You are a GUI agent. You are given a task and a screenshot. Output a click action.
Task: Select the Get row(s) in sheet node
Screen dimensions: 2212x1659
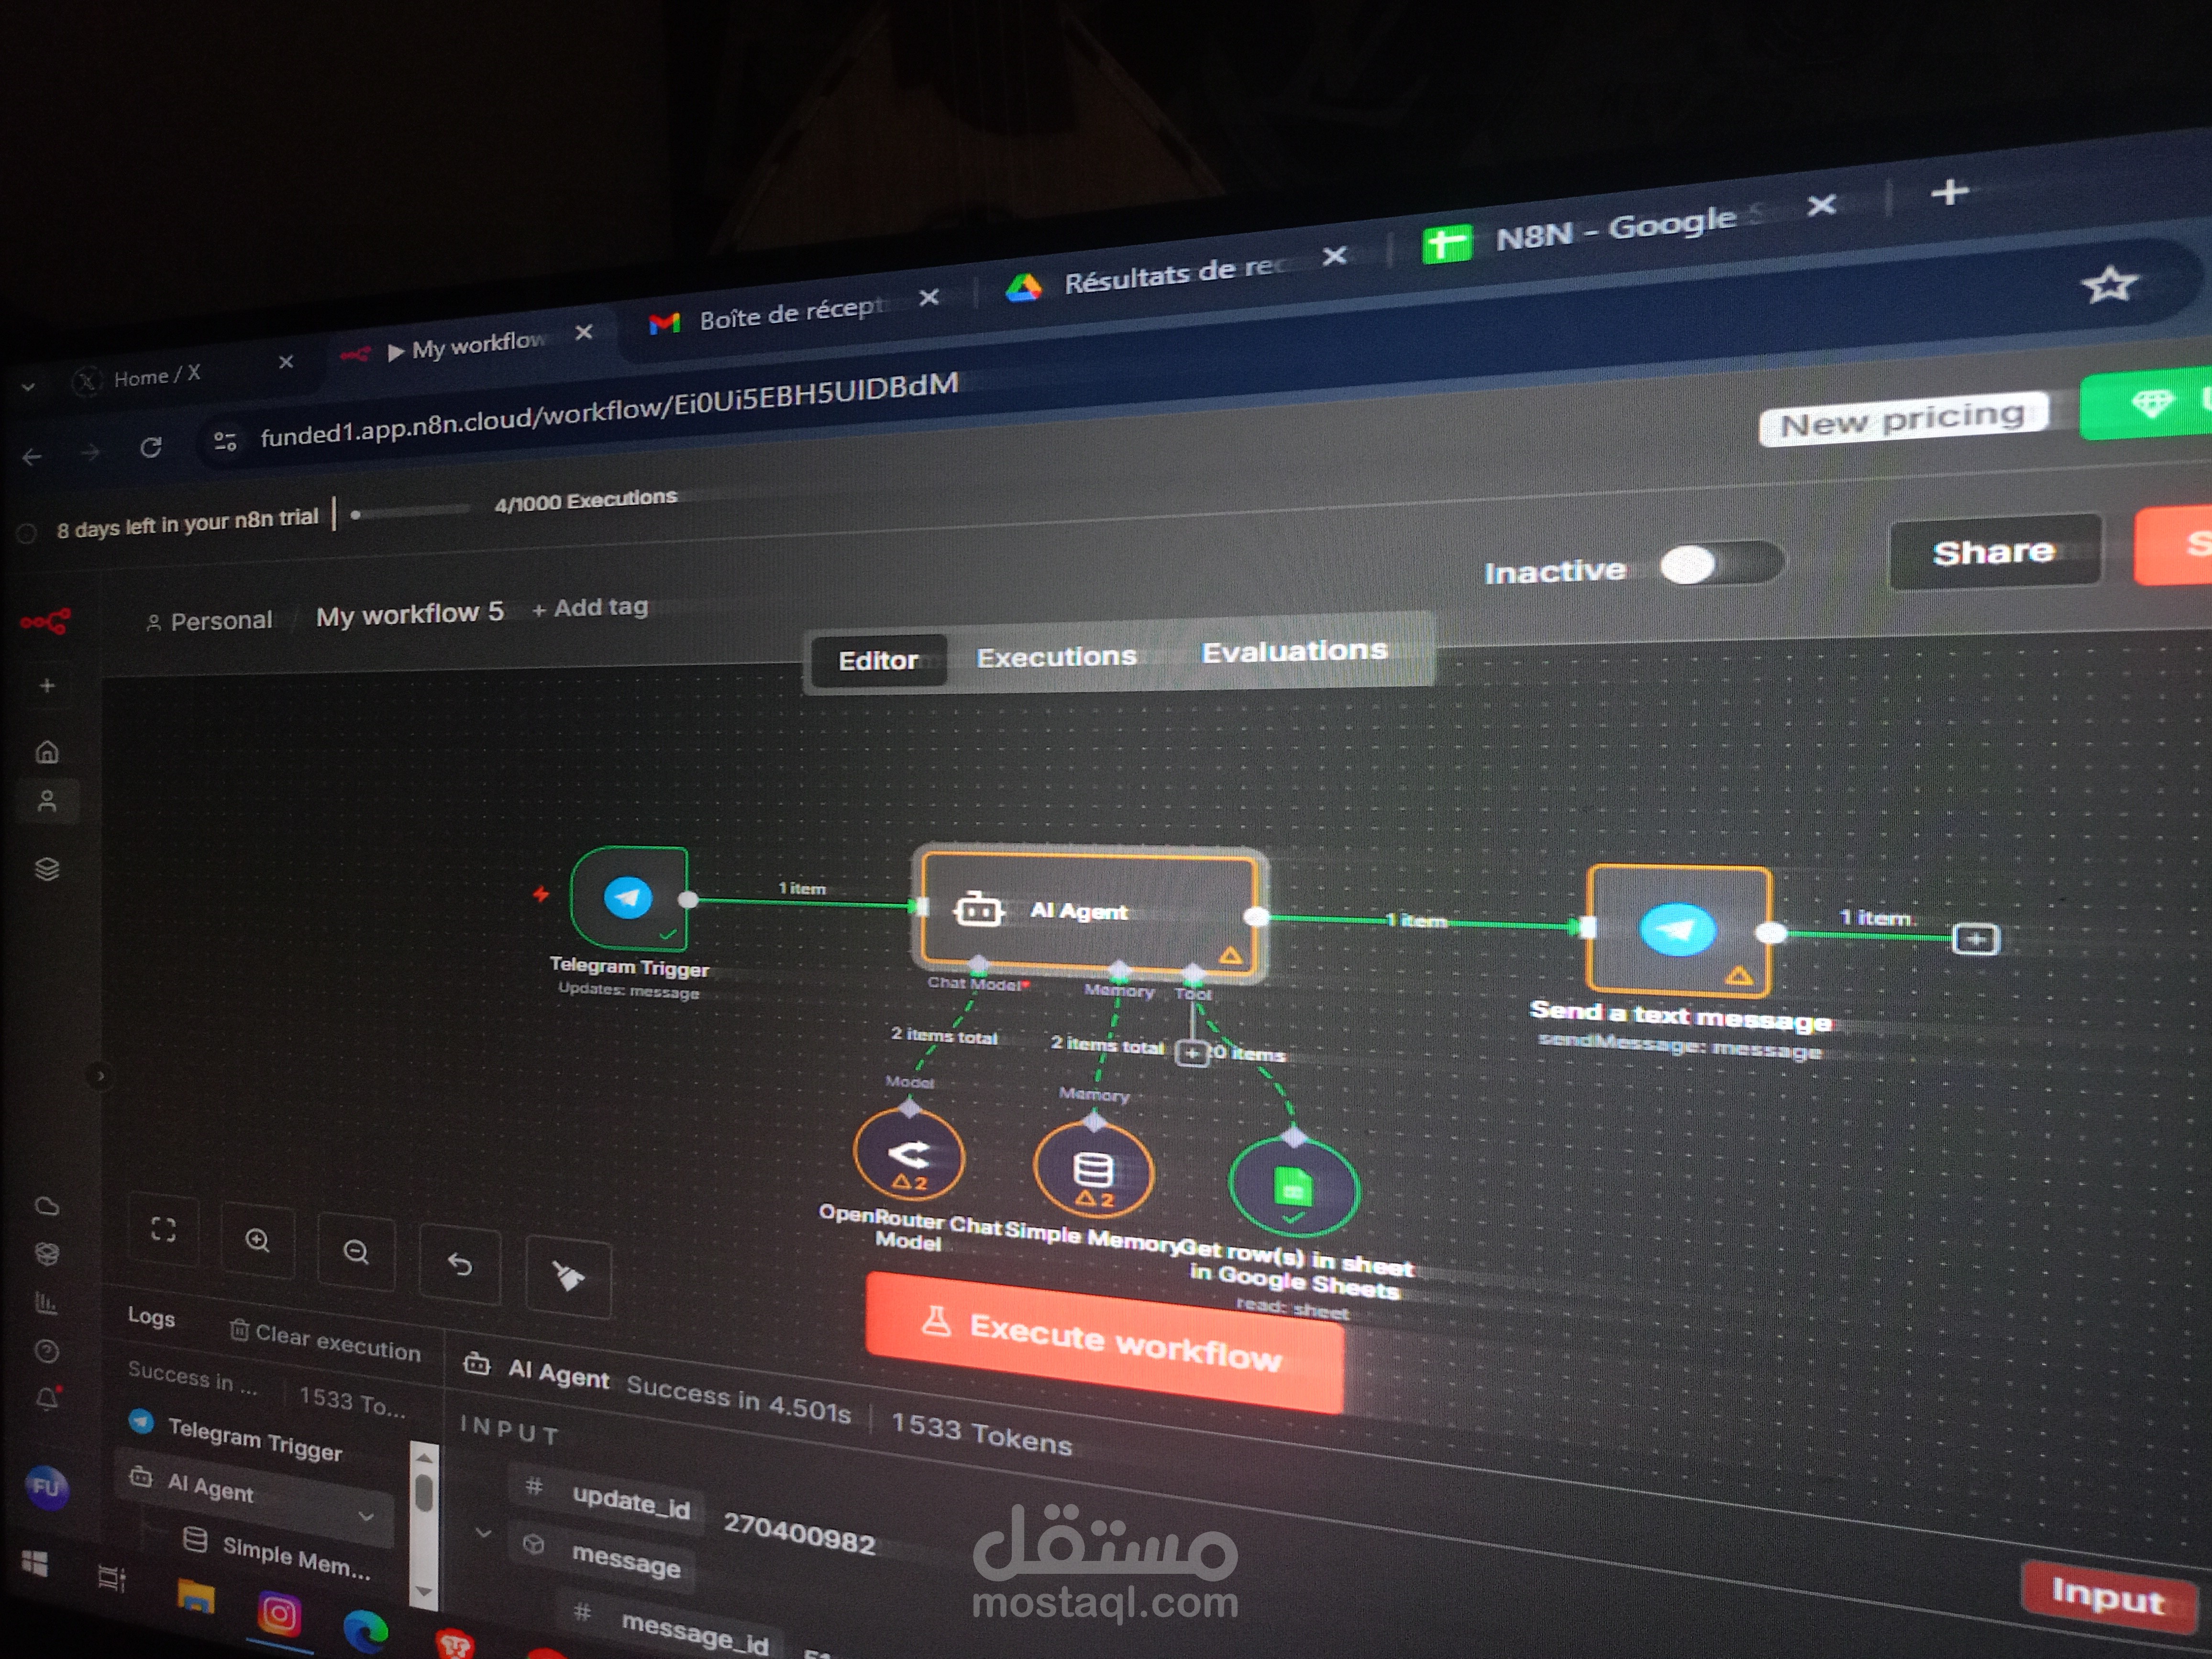(x=1293, y=1188)
